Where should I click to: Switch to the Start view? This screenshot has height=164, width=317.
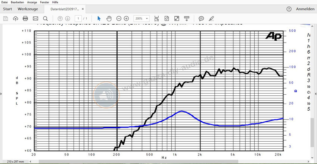tap(7, 9)
